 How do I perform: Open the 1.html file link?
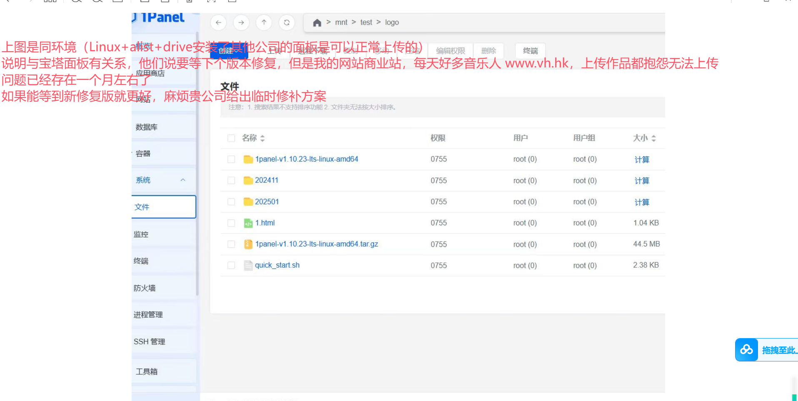[265, 223]
